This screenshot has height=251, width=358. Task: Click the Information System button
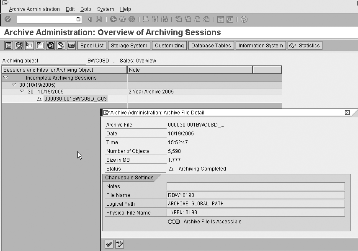tap(261, 45)
